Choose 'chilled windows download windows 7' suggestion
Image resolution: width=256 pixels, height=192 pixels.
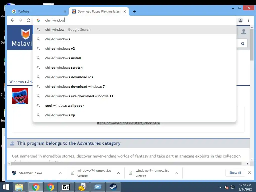tap(134, 86)
